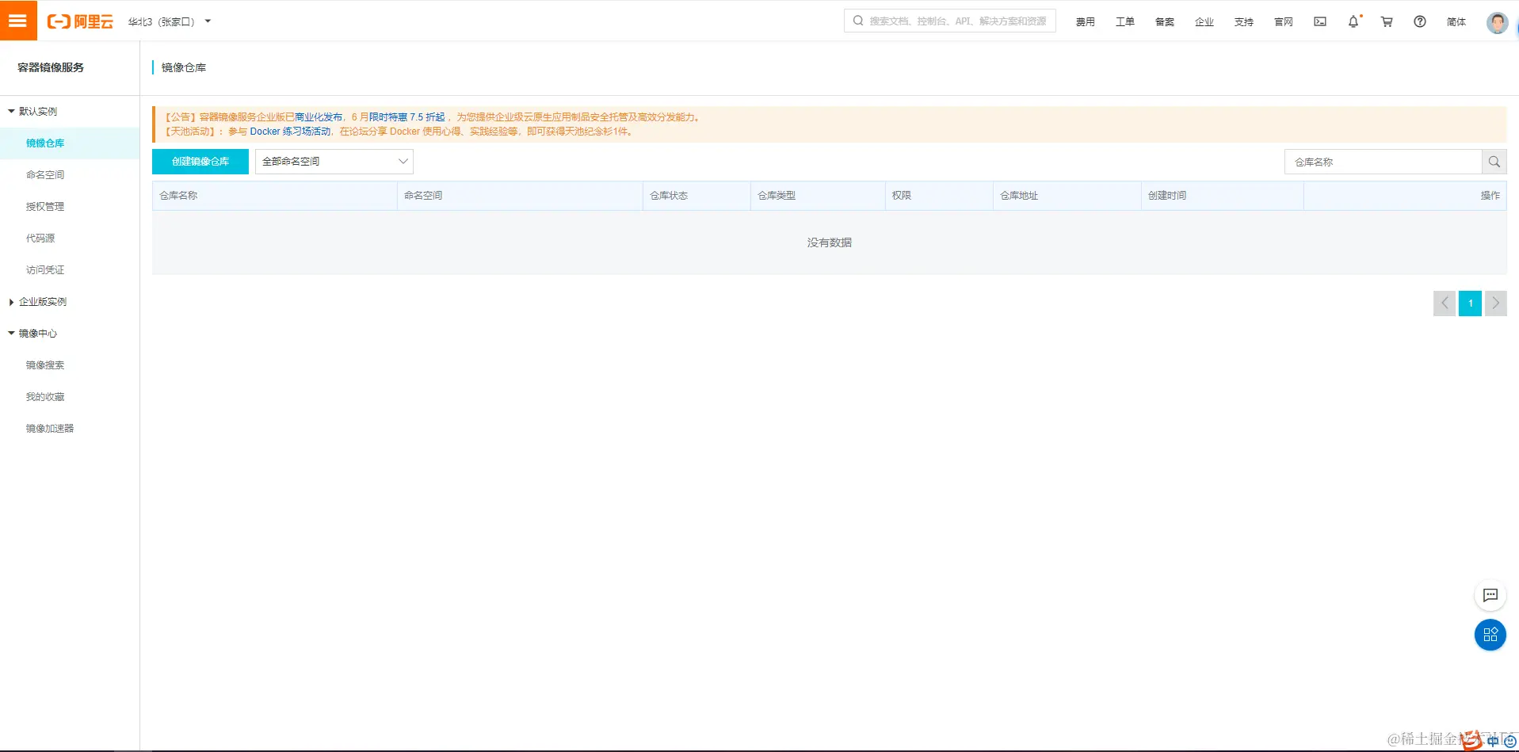The height and width of the screenshot is (752, 1519).
Task: Click the 阿里云 logo
Action: (x=80, y=21)
